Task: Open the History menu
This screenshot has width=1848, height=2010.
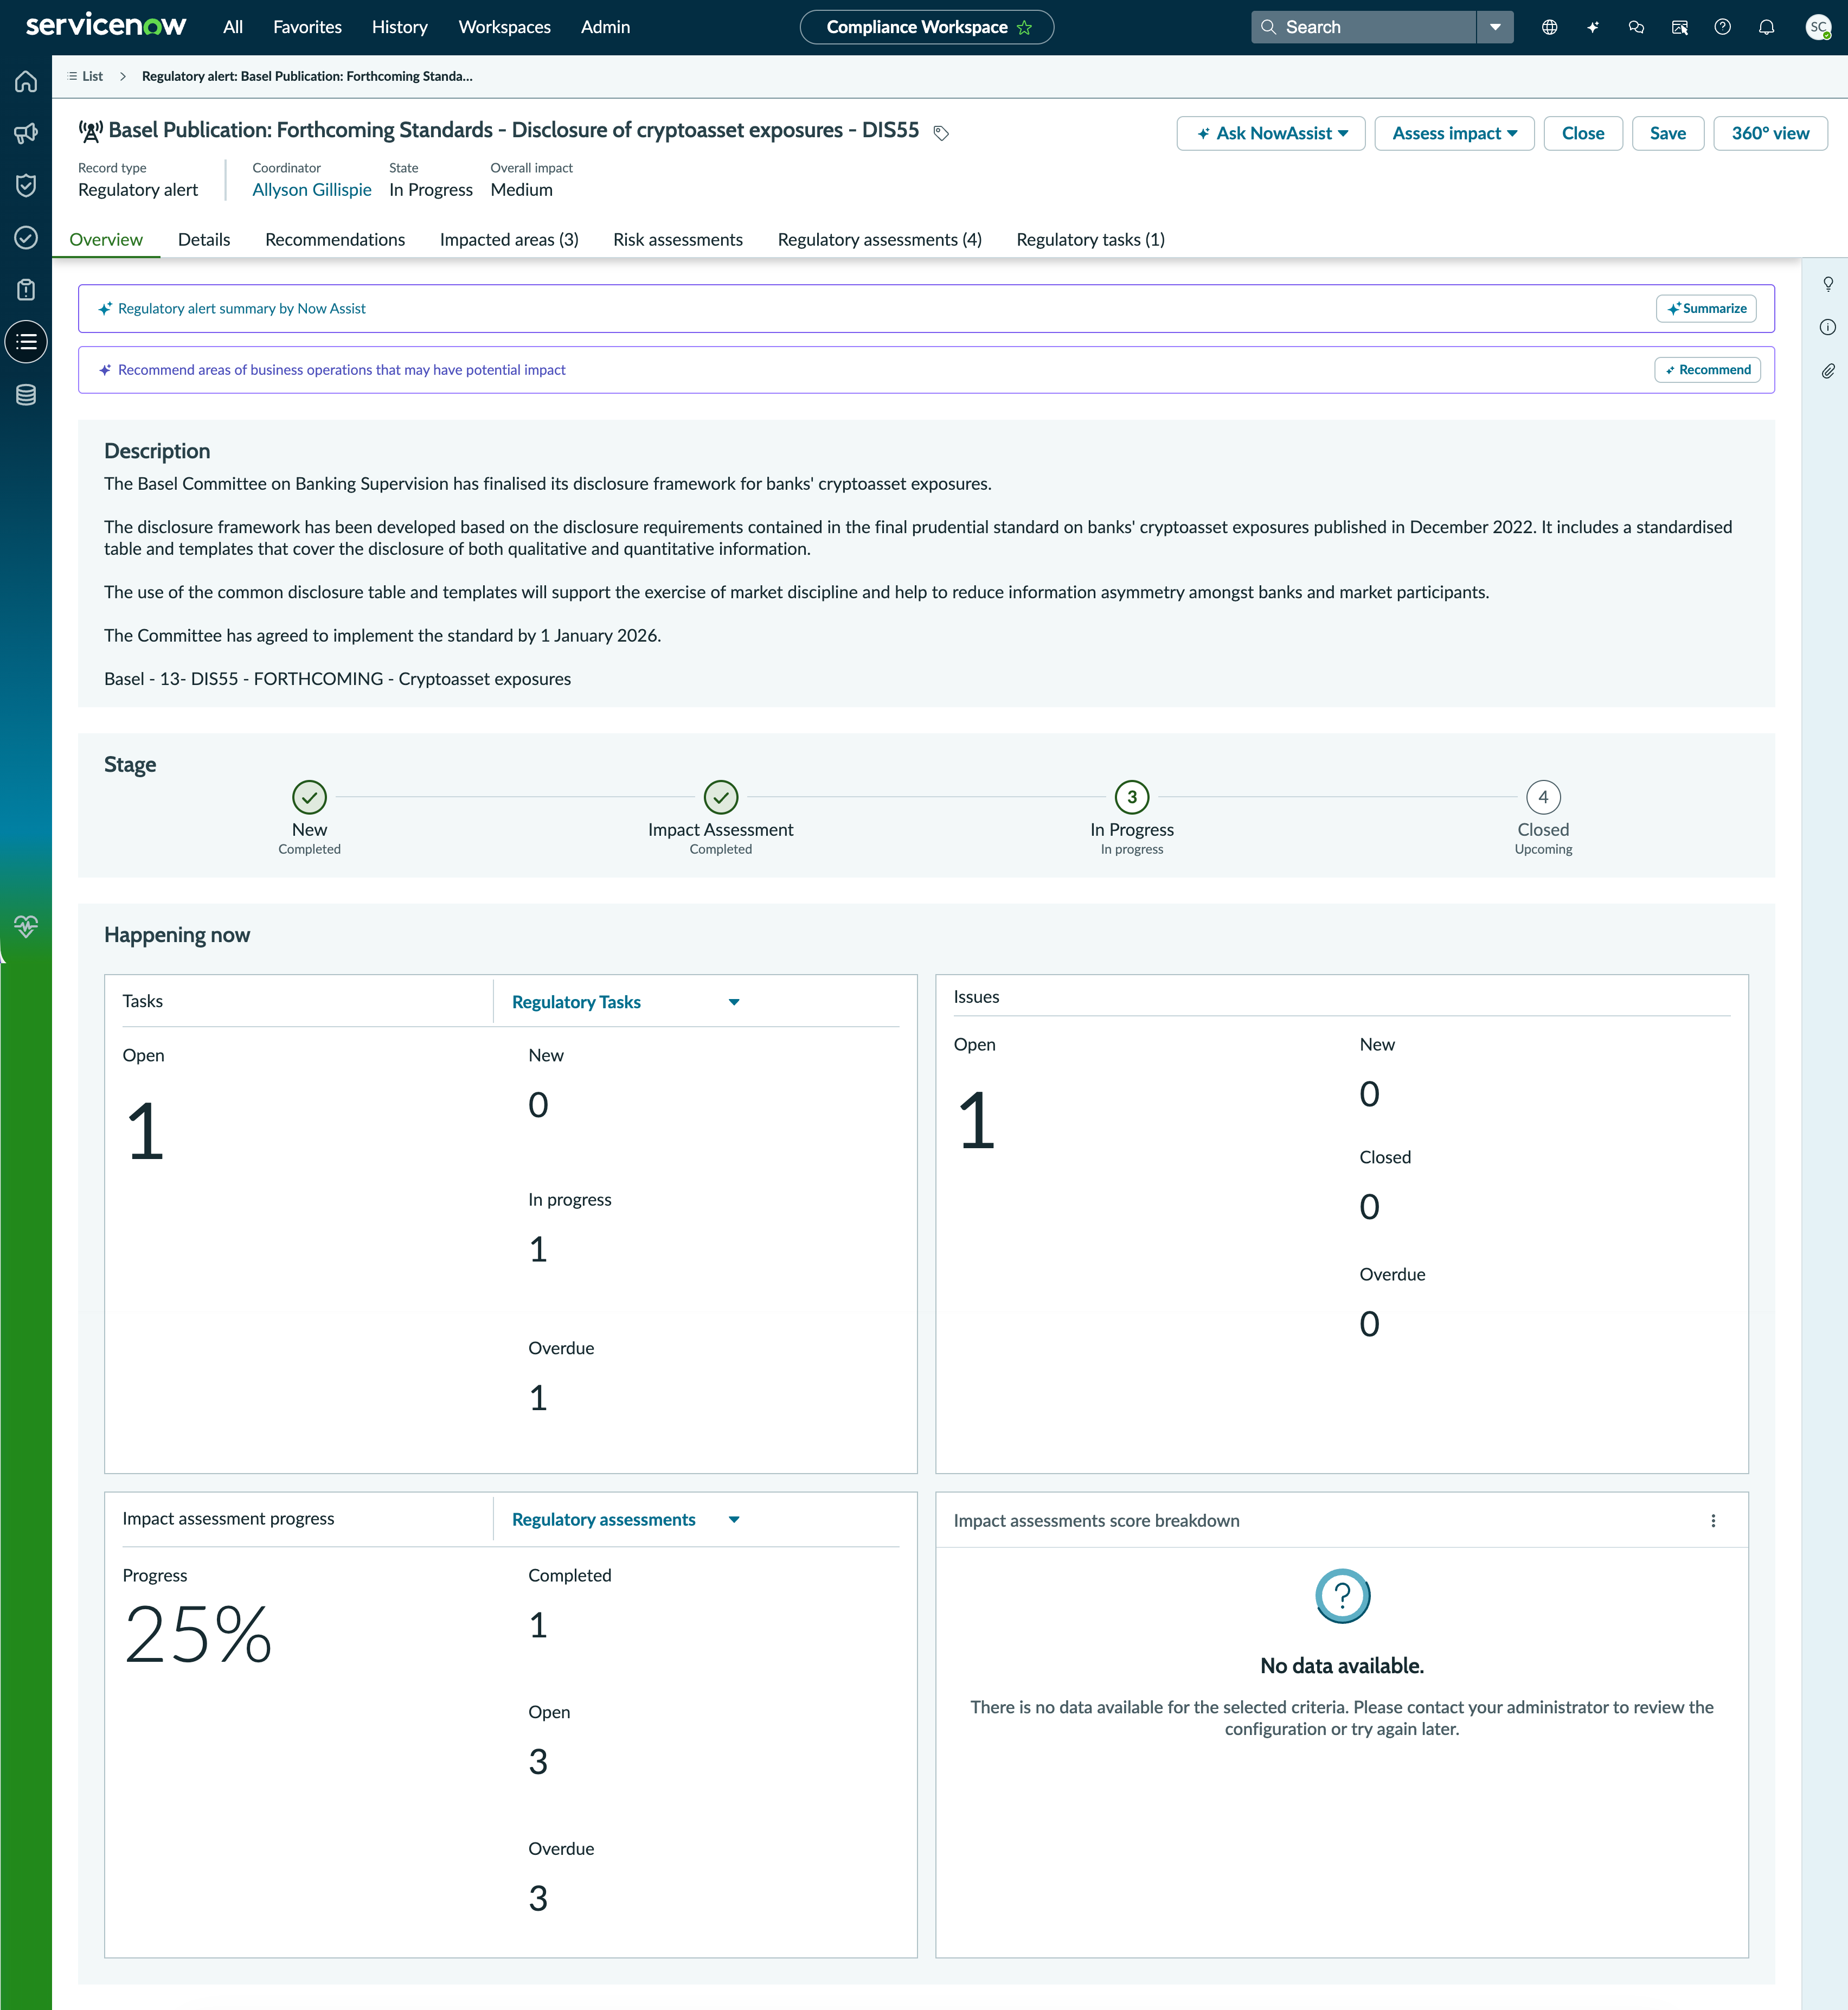Action: click(x=399, y=27)
